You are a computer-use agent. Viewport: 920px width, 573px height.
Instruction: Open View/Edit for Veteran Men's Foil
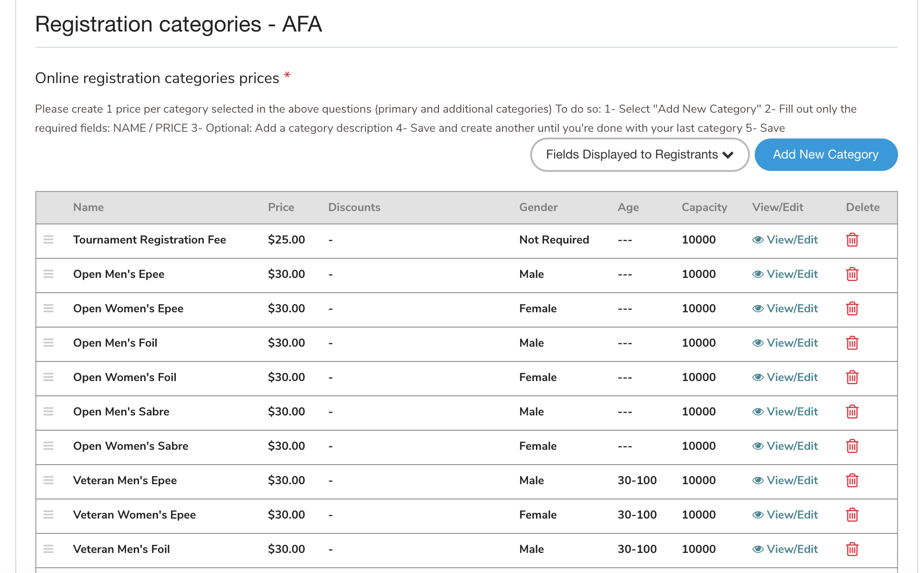(x=785, y=549)
